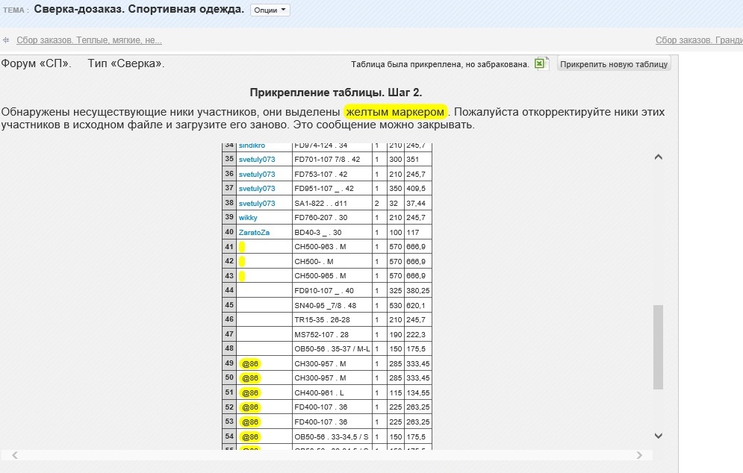The height and width of the screenshot is (473, 743).
Task: Click the horizontal scroll left arrow
Action: pos(14,455)
